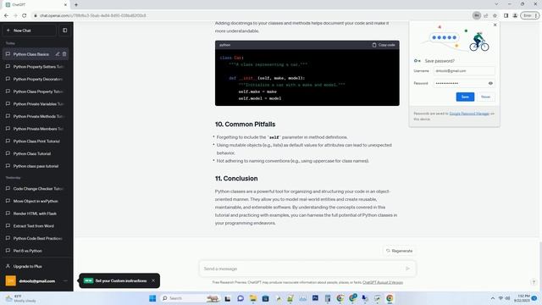Open the Python class pass tutorial chat
The image size is (542, 305).
(x=36, y=166)
